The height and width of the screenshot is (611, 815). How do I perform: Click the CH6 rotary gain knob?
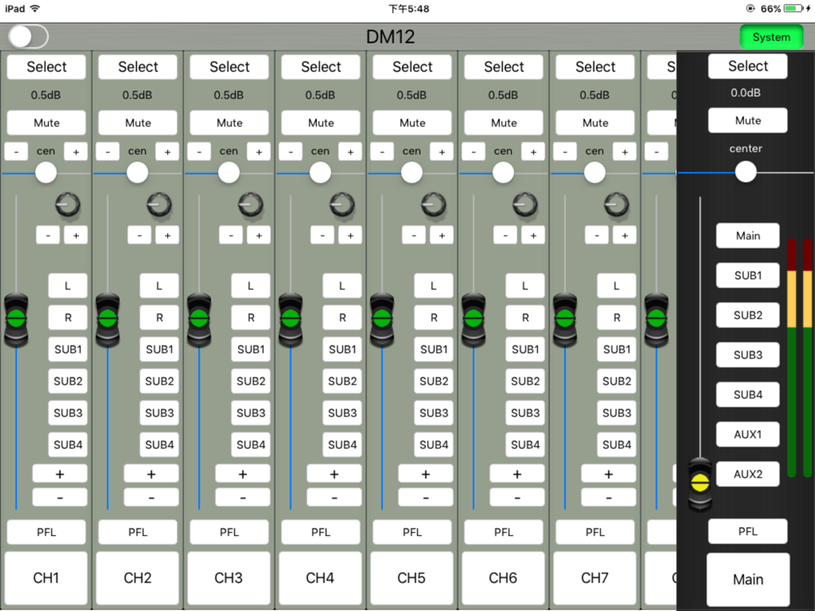click(x=525, y=204)
